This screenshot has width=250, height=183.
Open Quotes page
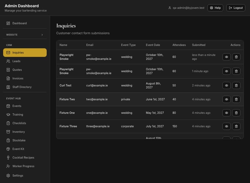[x=25, y=70]
